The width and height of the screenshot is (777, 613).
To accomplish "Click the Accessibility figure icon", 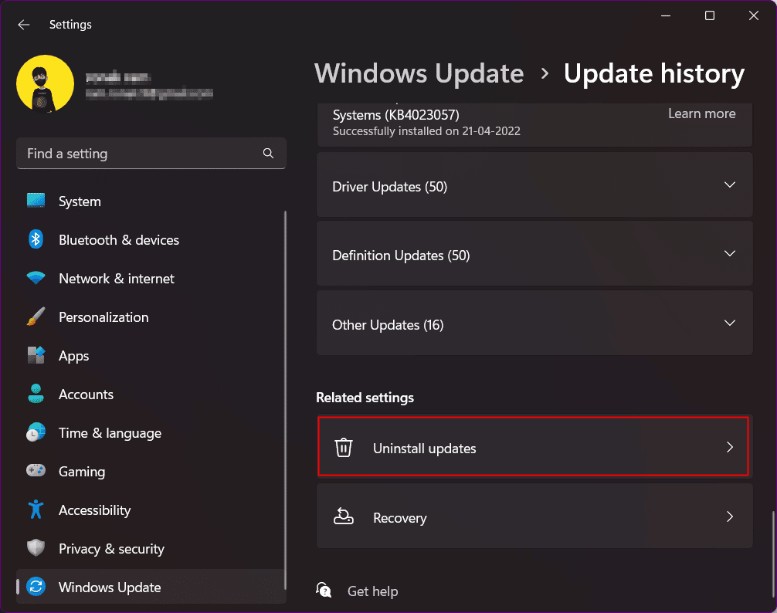I will (x=36, y=510).
